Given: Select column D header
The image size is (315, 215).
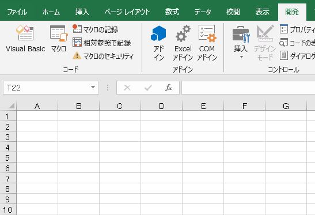Looking at the screenshot, I should pyautogui.click(x=161, y=106).
